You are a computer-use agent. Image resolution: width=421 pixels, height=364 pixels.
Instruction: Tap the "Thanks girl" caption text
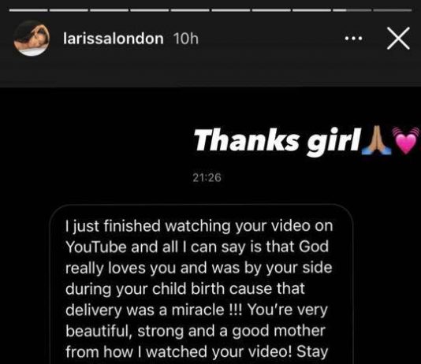pos(277,141)
